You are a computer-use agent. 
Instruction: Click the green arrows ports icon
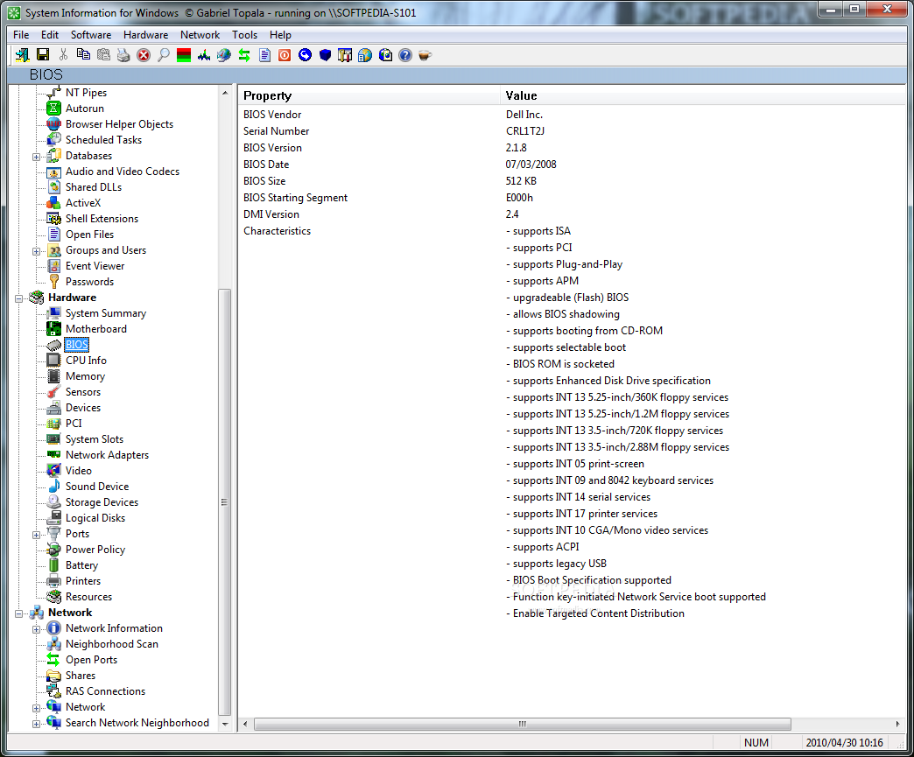(x=244, y=55)
